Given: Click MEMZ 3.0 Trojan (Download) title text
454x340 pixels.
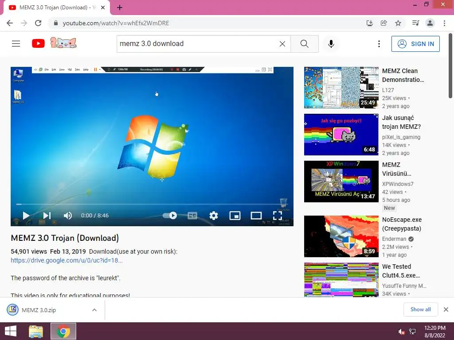Looking at the screenshot, I should tap(65, 238).
